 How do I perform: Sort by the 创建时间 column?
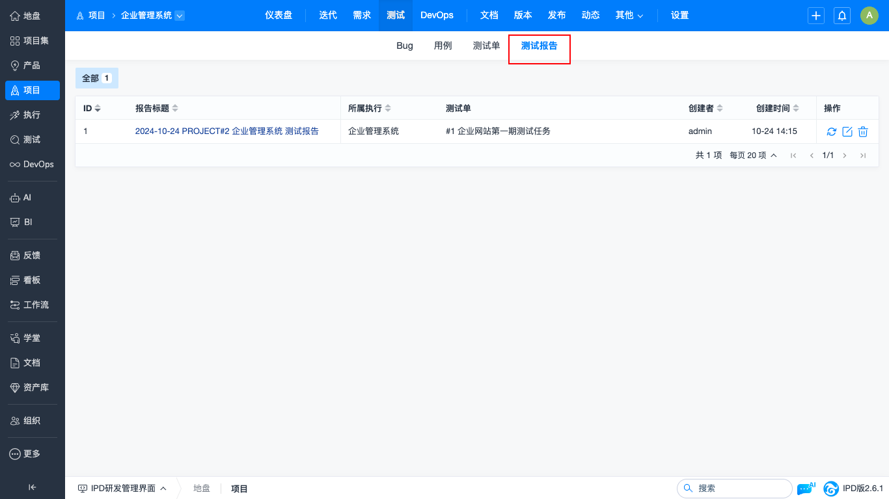[x=778, y=109]
